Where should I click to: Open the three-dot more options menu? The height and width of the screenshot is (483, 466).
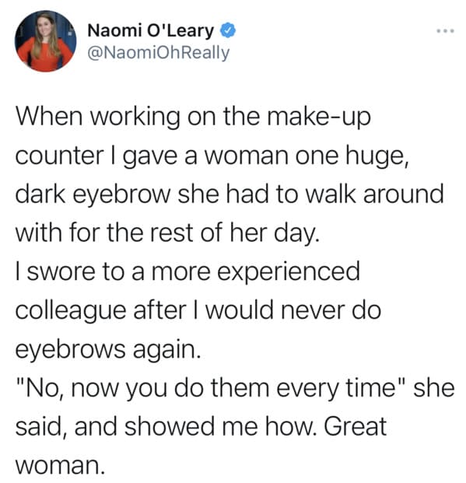point(445,31)
